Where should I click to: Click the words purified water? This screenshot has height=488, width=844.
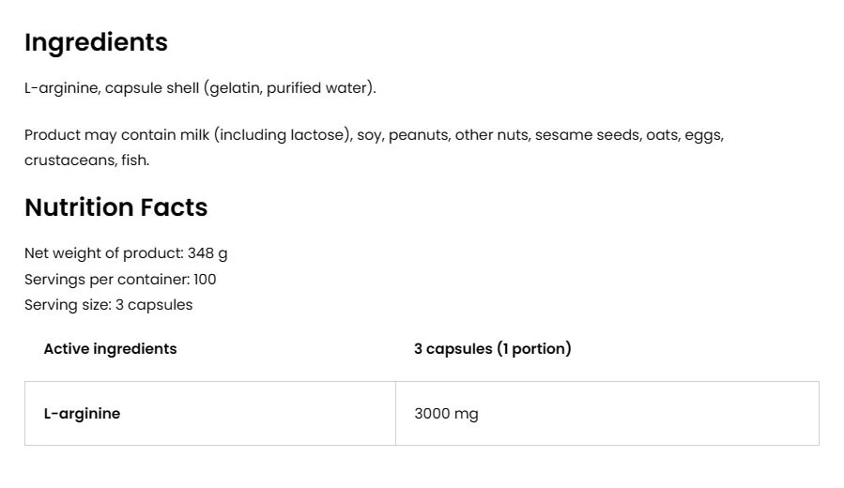click(x=319, y=88)
